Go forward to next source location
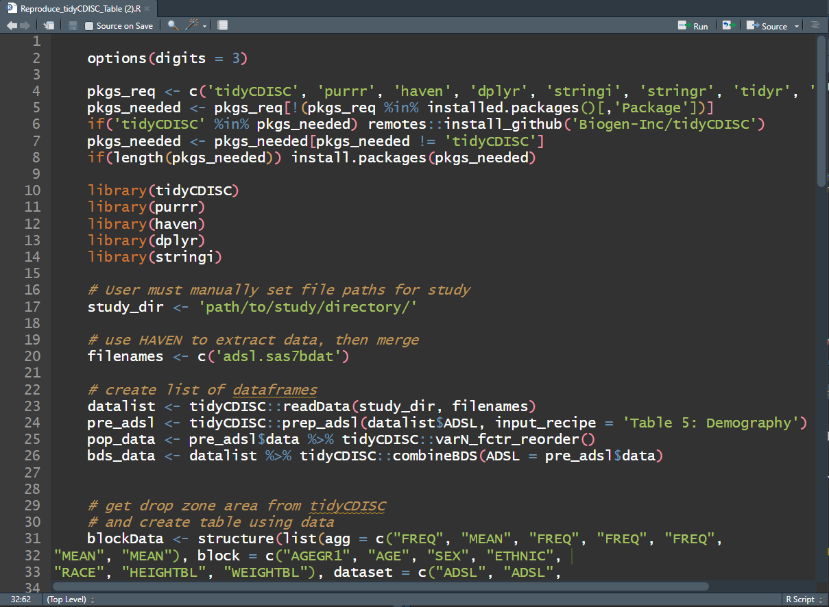This screenshot has width=829, height=607. [x=25, y=25]
